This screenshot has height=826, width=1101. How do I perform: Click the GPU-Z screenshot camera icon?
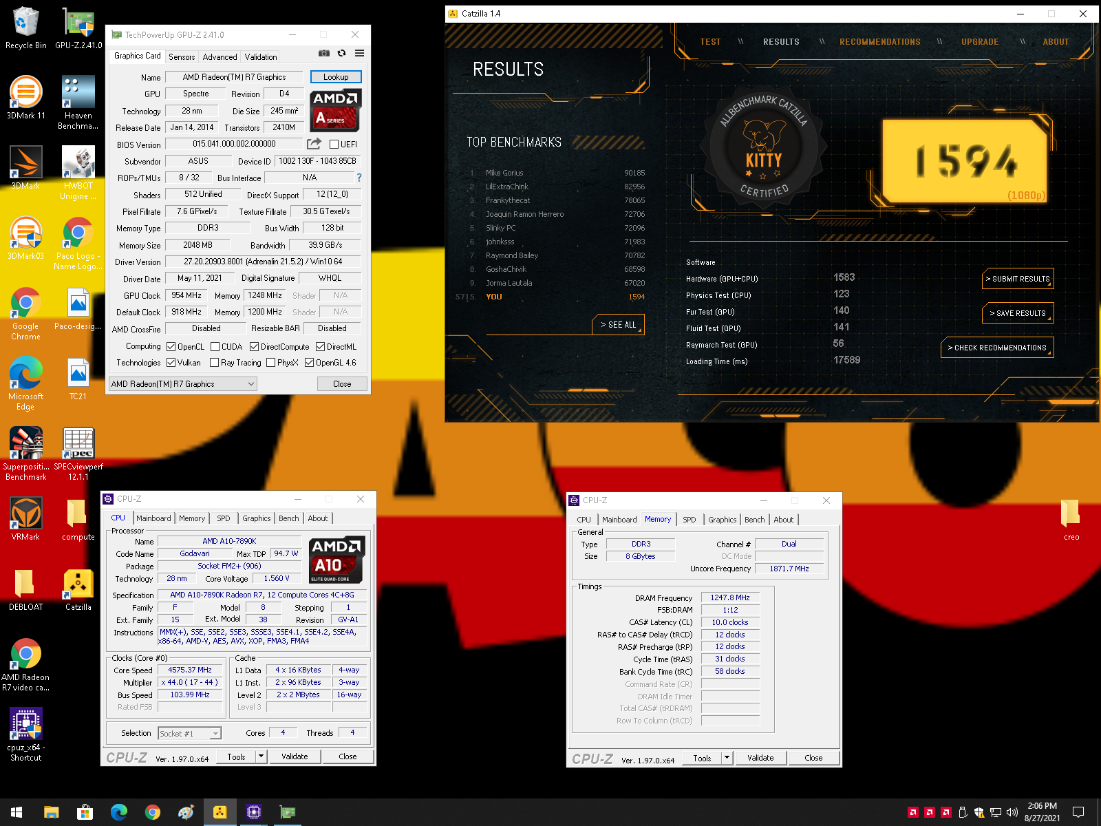click(324, 54)
